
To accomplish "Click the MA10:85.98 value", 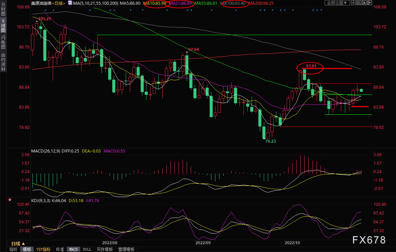I will [x=155, y=3].
